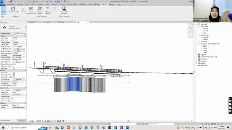Image resolution: width=232 pixels, height=130 pixels.
Task: Switch to the Annotate ribbon tab
Action: pyautogui.click(x=54, y=5)
